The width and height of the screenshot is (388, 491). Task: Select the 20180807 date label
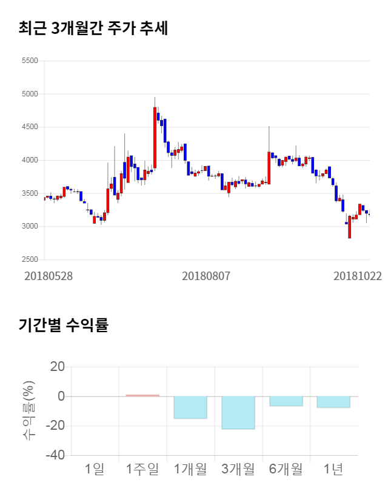[x=206, y=275]
